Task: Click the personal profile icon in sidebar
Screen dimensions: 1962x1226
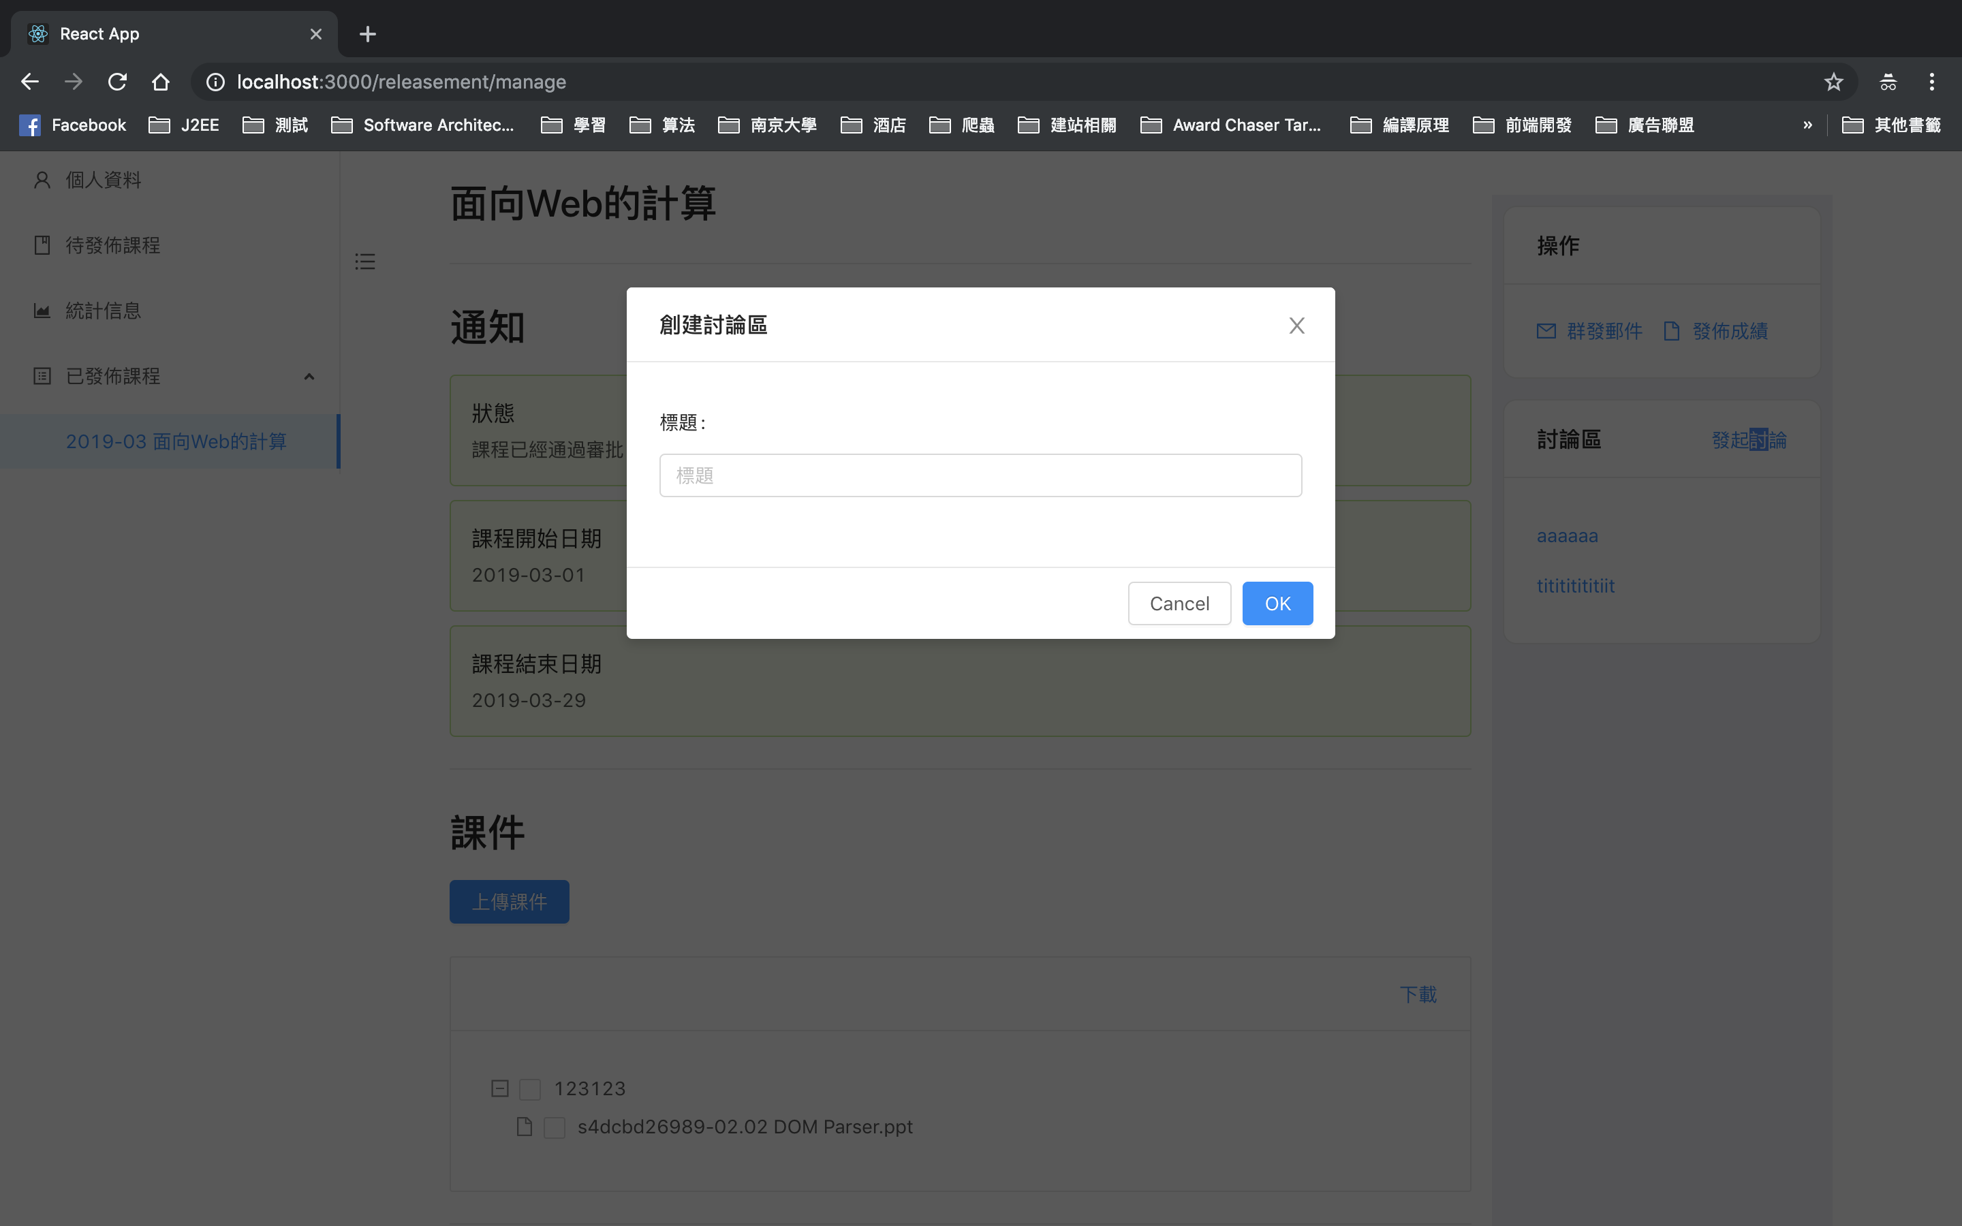Action: tap(42, 179)
